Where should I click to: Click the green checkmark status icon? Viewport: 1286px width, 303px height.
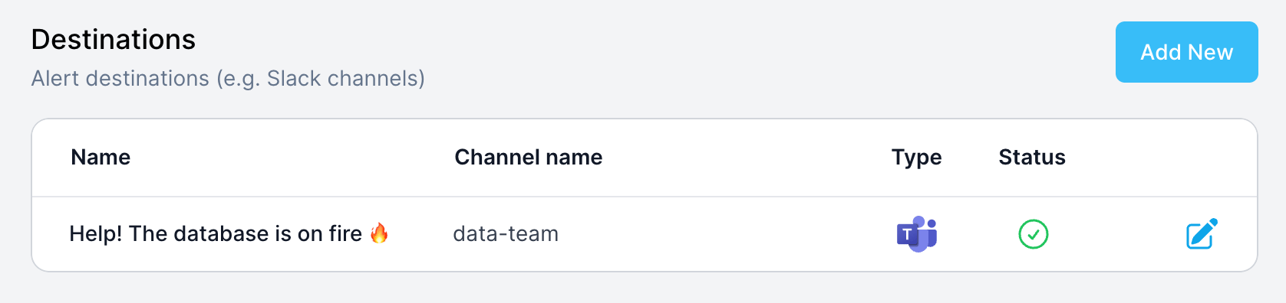point(1033,234)
